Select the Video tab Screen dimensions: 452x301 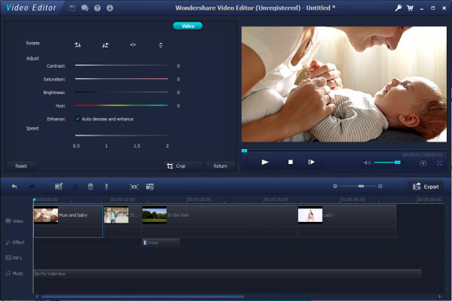pos(188,26)
